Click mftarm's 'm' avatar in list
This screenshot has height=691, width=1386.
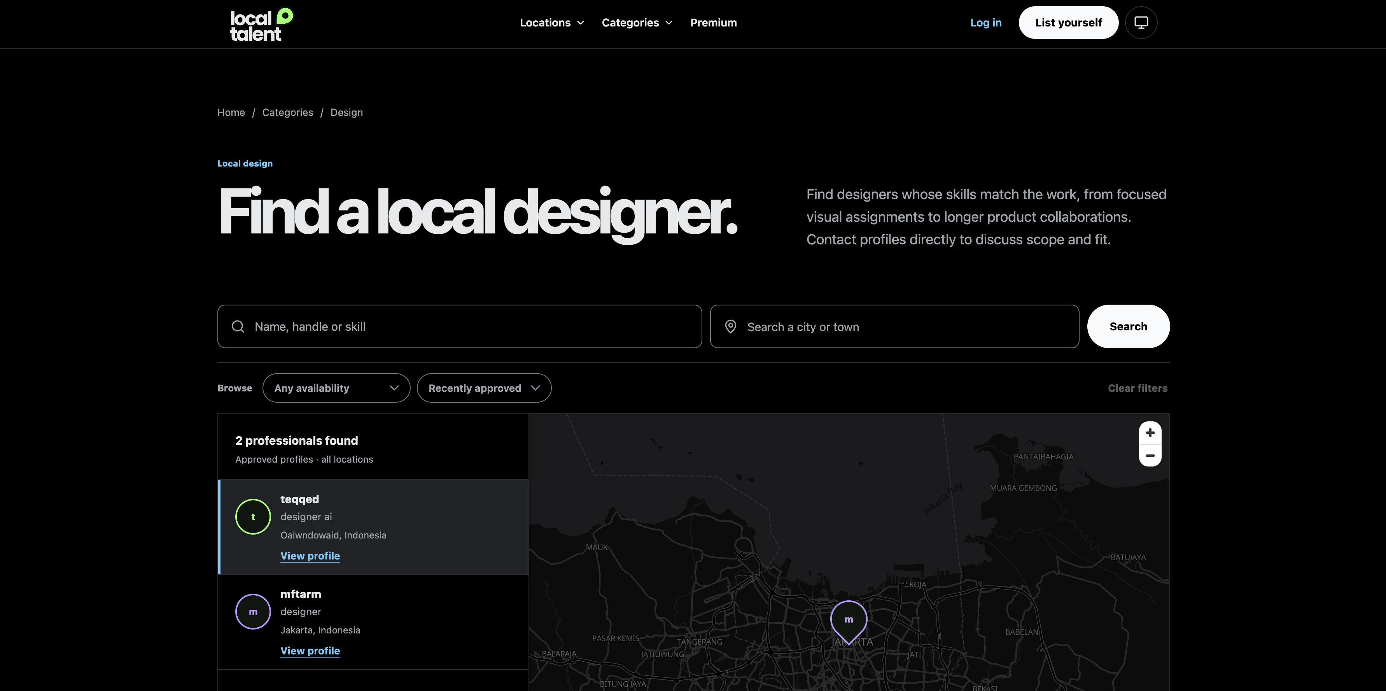pos(253,612)
